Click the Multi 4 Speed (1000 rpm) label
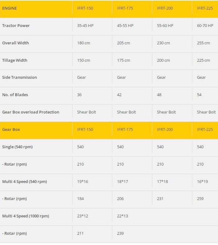 tap(26, 216)
